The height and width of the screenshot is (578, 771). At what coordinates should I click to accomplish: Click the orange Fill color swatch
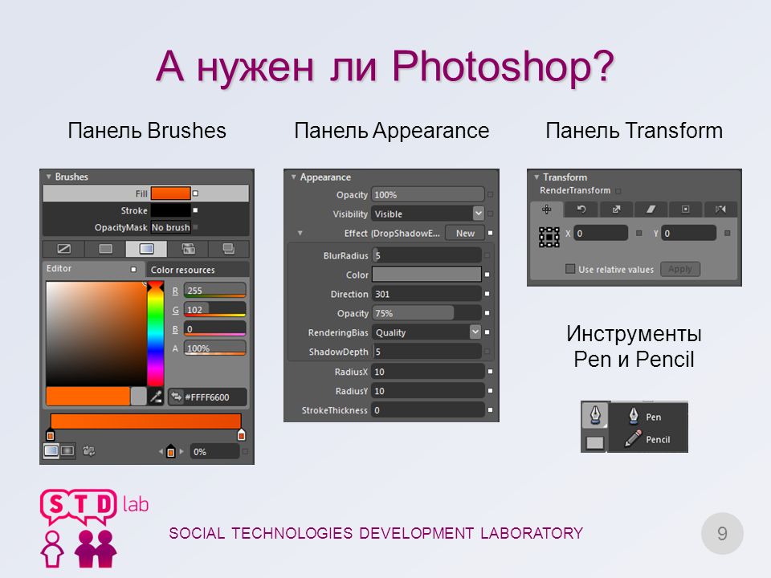pyautogui.click(x=170, y=193)
